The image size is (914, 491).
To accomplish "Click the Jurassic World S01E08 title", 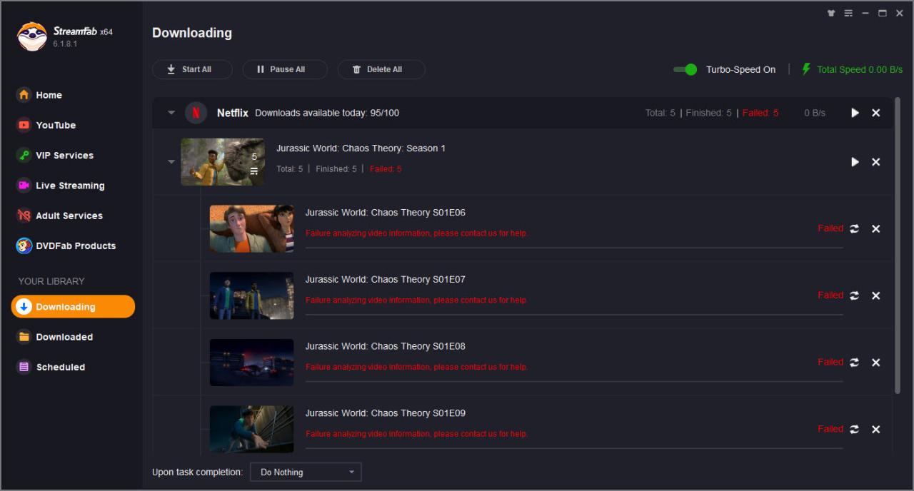I will pos(386,346).
